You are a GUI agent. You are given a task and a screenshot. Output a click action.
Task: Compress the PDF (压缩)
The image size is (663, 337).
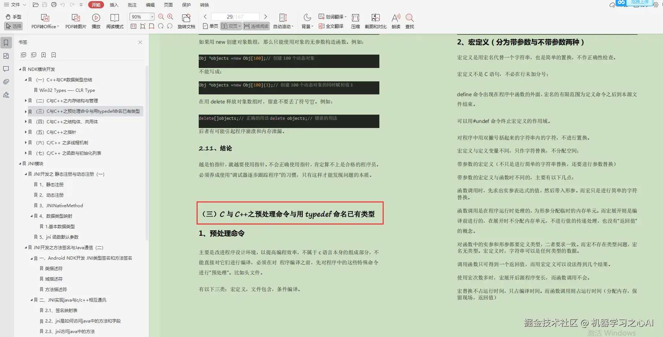tap(356, 22)
